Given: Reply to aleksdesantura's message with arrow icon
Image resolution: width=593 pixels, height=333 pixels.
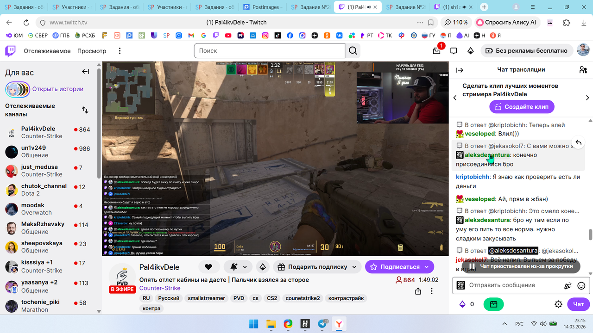Looking at the screenshot, I should (578, 142).
